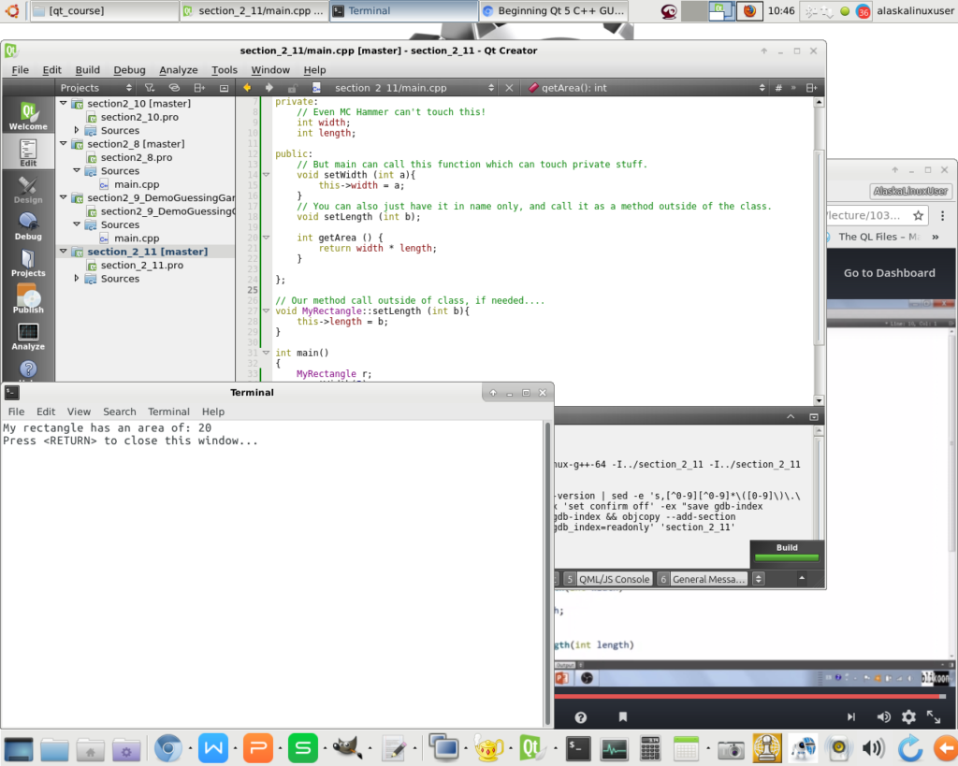Viewport: 958px width, 766px height.
Task: Select section2_8.pro file in project tree
Action: point(136,158)
